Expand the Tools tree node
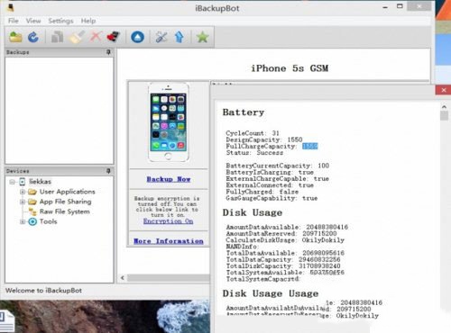Image resolution: width=451 pixels, height=333 pixels. point(23,221)
